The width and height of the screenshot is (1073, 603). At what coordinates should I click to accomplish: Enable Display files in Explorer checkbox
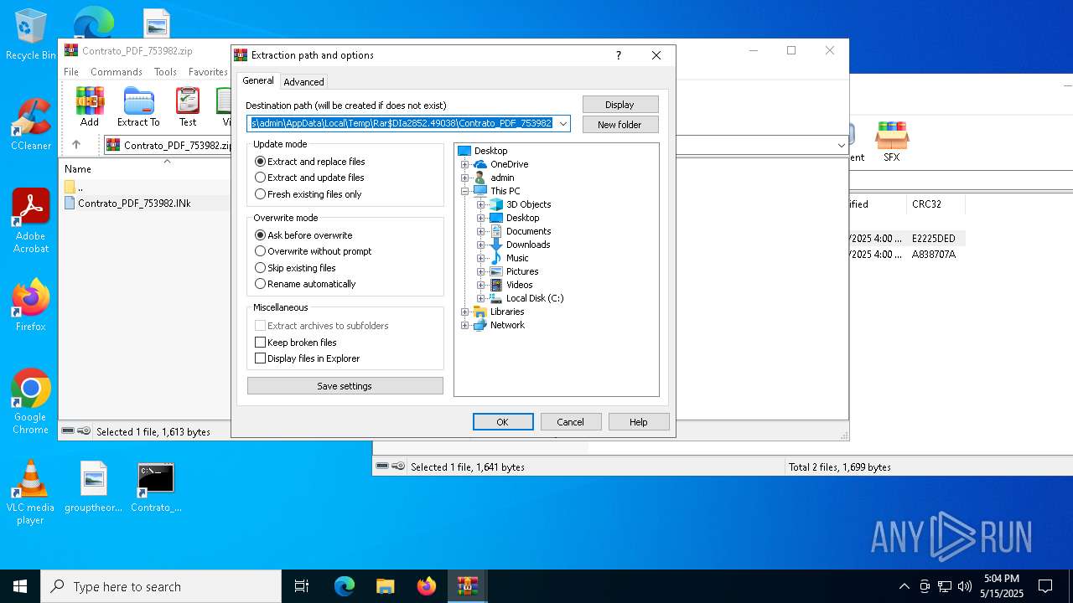260,358
